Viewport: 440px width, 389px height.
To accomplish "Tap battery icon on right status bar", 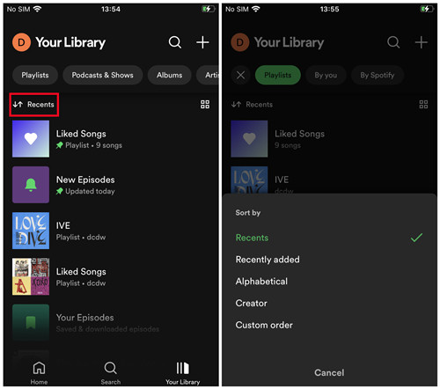I will [x=428, y=9].
